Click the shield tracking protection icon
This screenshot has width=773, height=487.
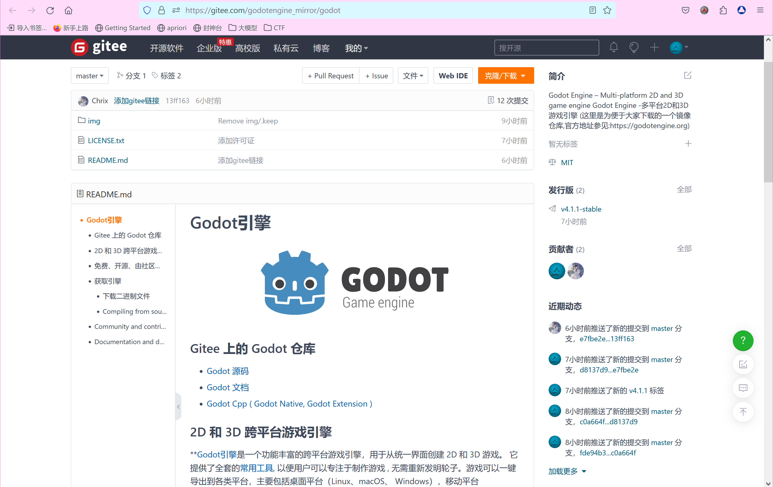click(147, 10)
